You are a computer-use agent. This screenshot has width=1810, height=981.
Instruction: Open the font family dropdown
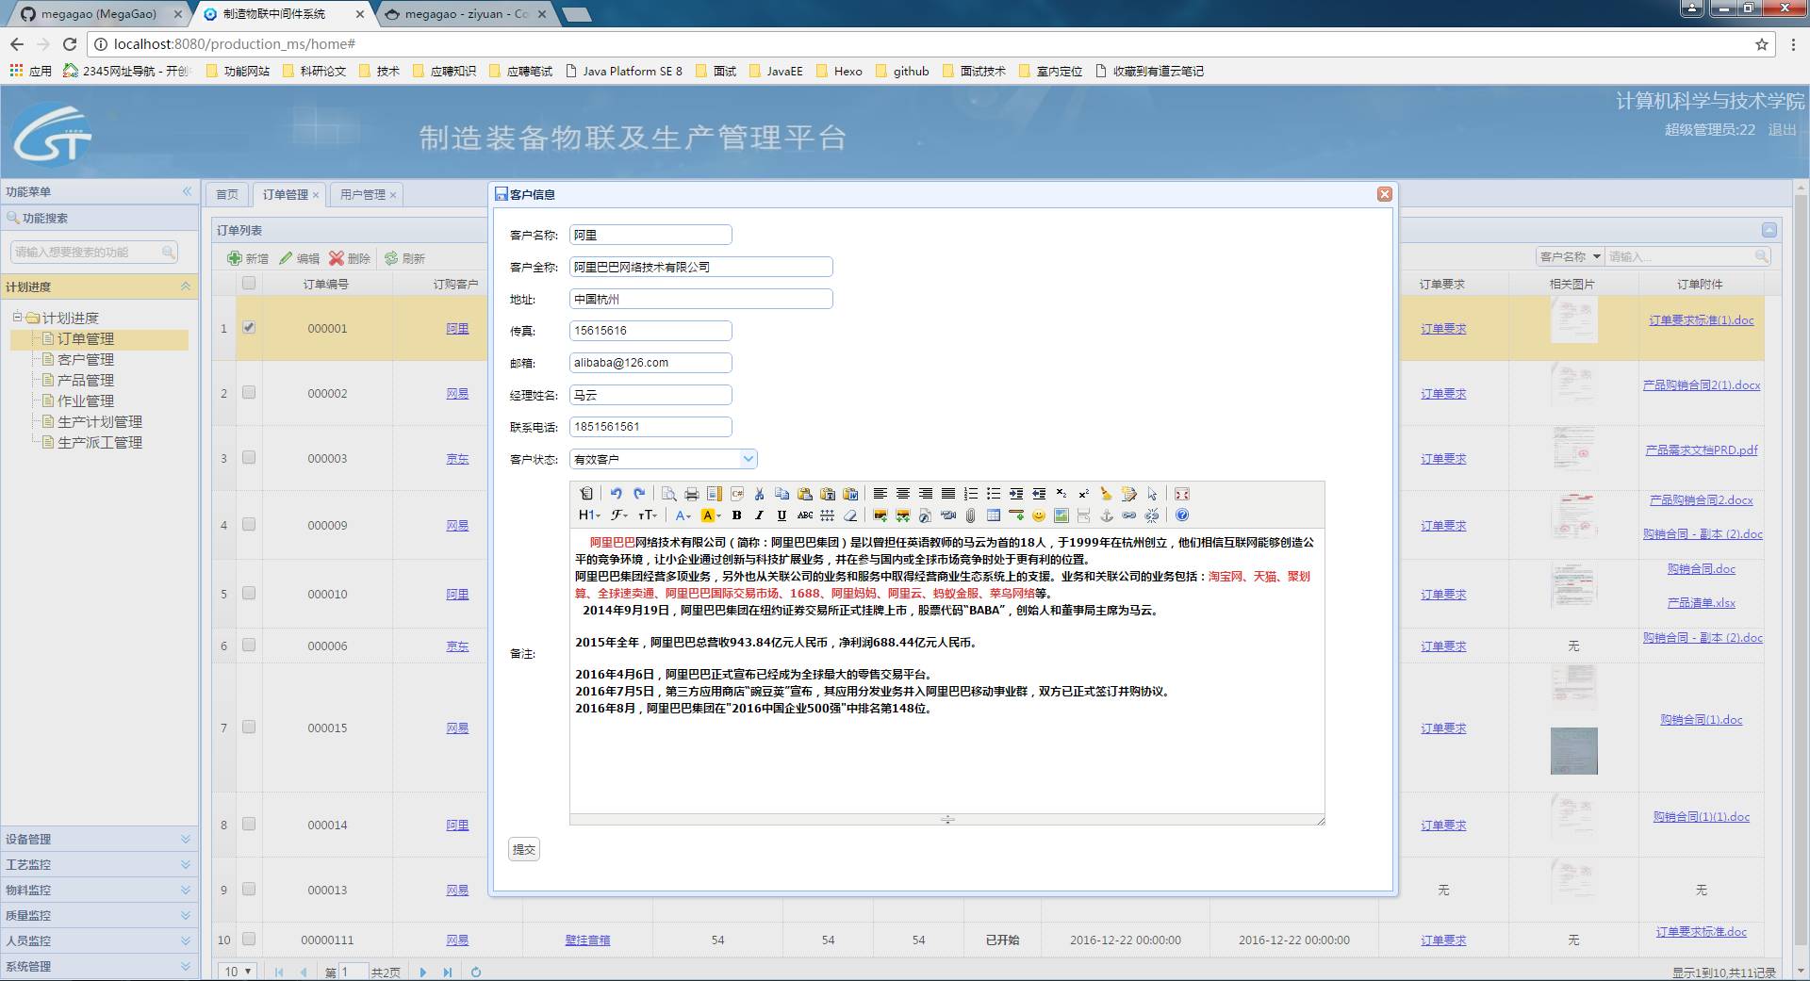618,515
